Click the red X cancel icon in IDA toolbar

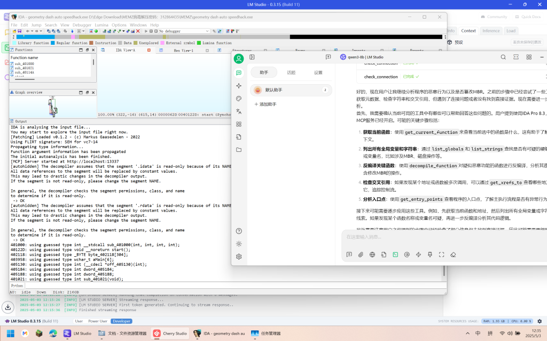138,31
